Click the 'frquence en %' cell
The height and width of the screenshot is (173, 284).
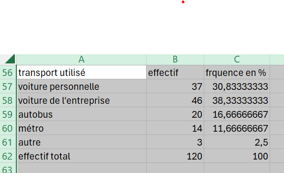[x=237, y=72]
